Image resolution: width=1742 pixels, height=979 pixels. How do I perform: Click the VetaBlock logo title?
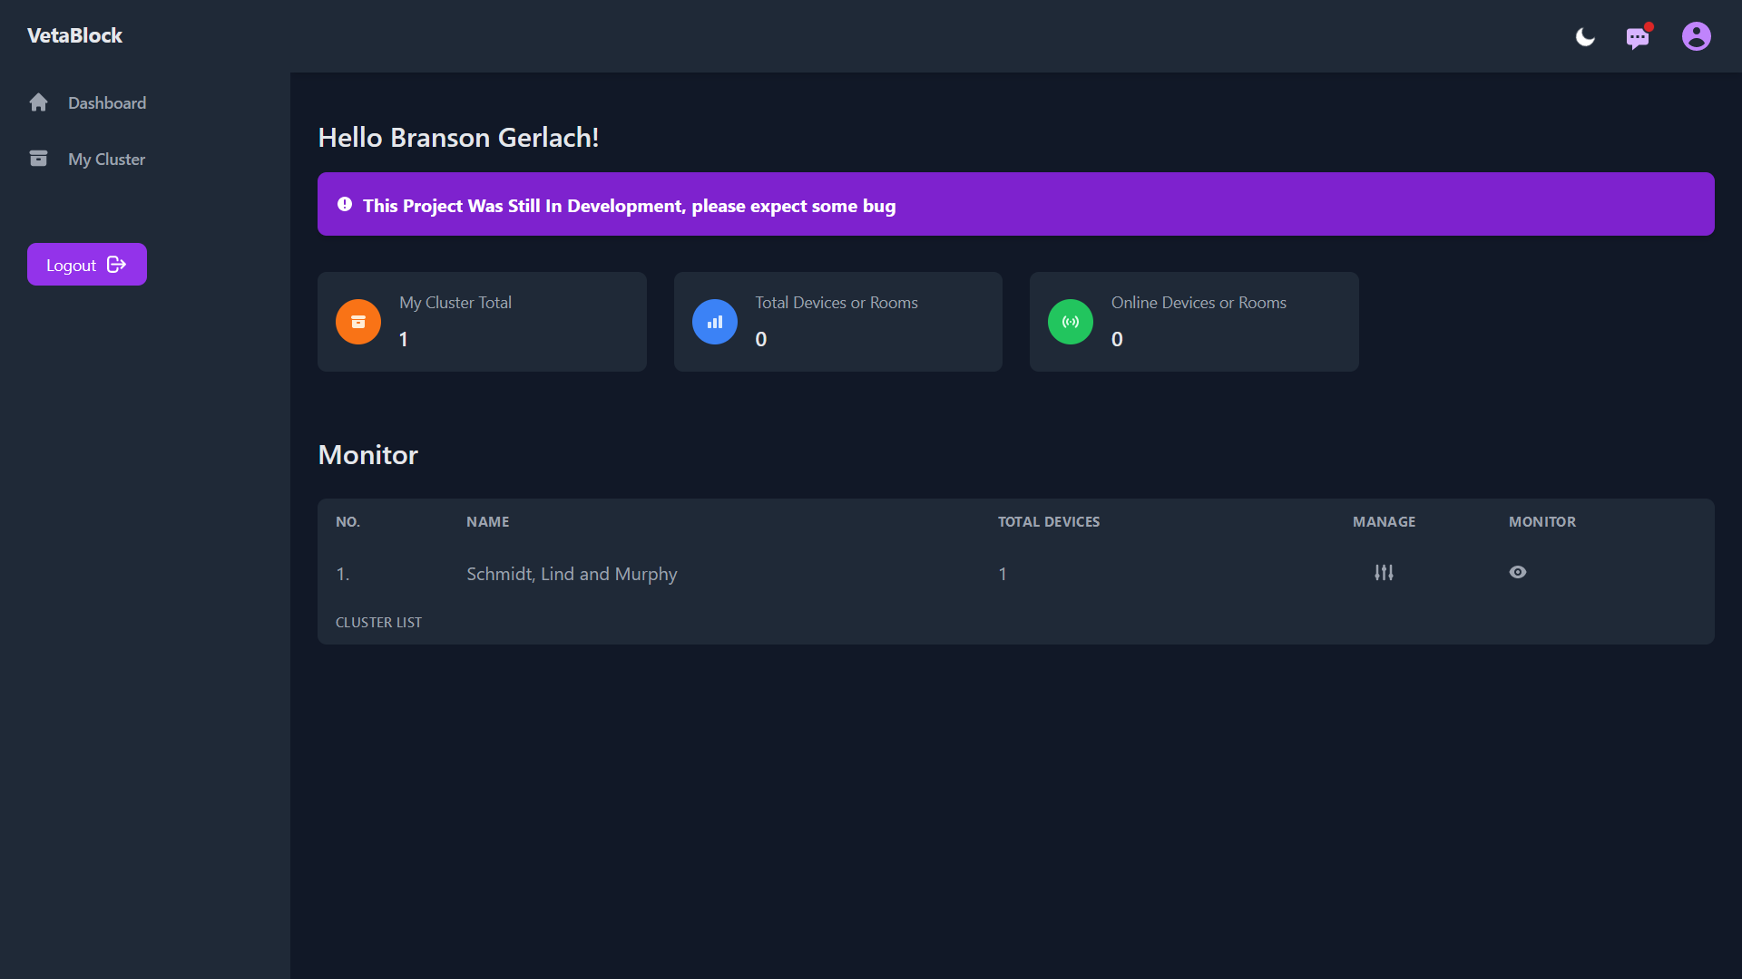coord(74,35)
